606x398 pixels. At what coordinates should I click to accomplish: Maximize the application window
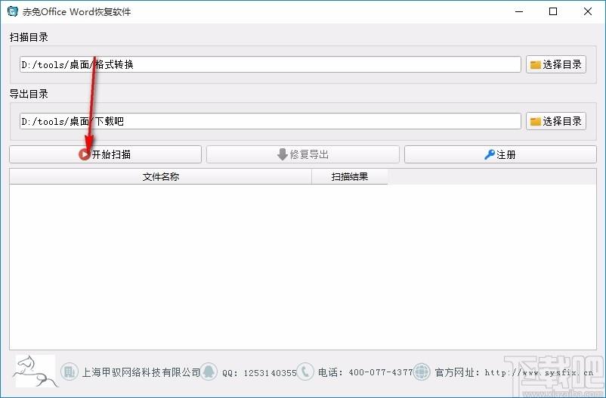(553, 11)
